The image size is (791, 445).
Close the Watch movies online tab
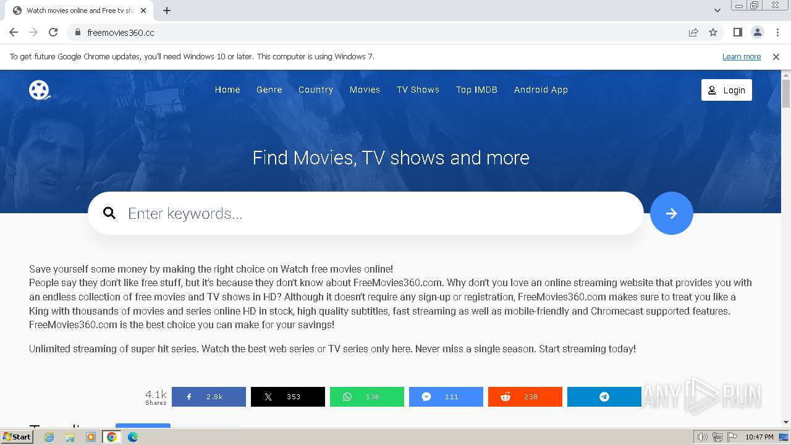click(143, 11)
